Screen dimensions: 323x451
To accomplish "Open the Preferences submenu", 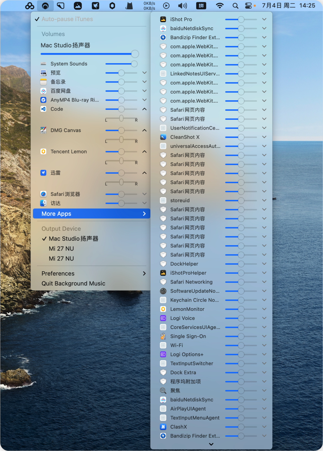I will pos(91,273).
